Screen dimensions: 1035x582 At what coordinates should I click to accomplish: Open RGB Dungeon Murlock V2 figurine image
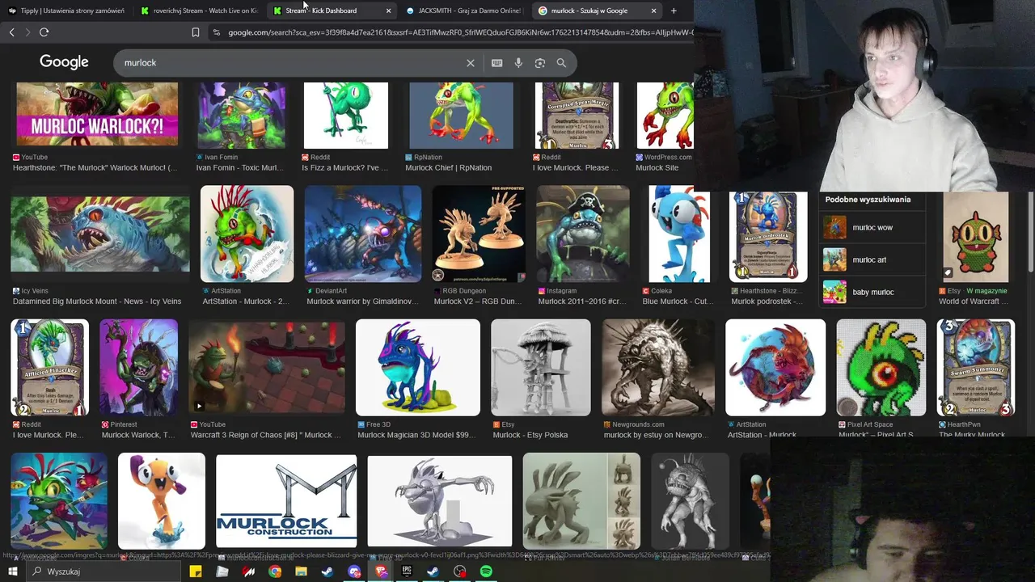479,234
